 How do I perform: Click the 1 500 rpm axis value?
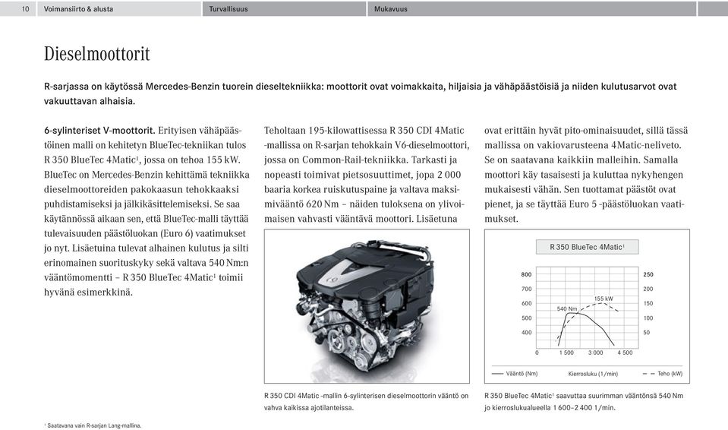click(566, 353)
